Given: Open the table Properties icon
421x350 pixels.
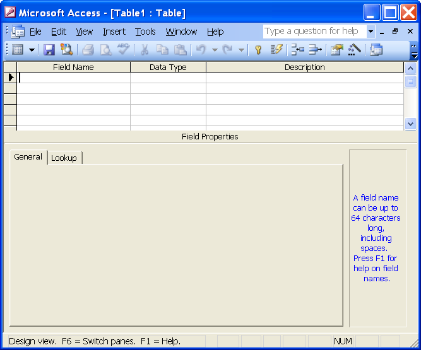Looking at the screenshot, I should 336,50.
